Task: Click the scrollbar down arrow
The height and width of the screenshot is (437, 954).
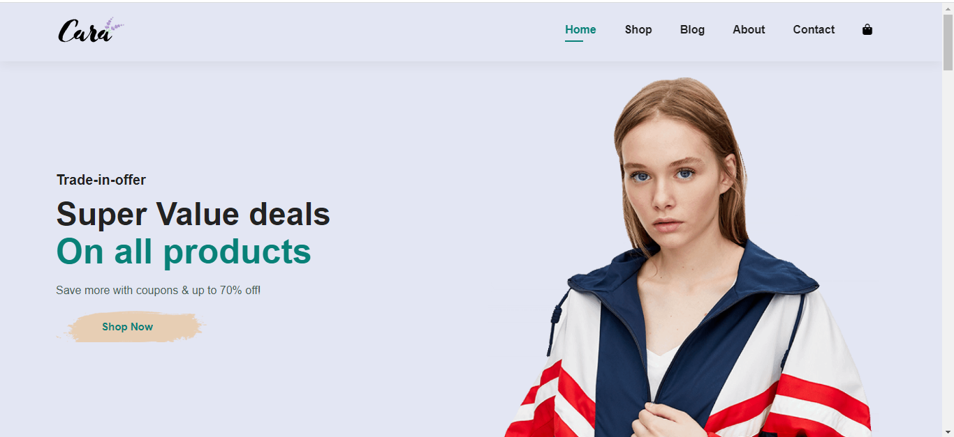Action: point(948,431)
